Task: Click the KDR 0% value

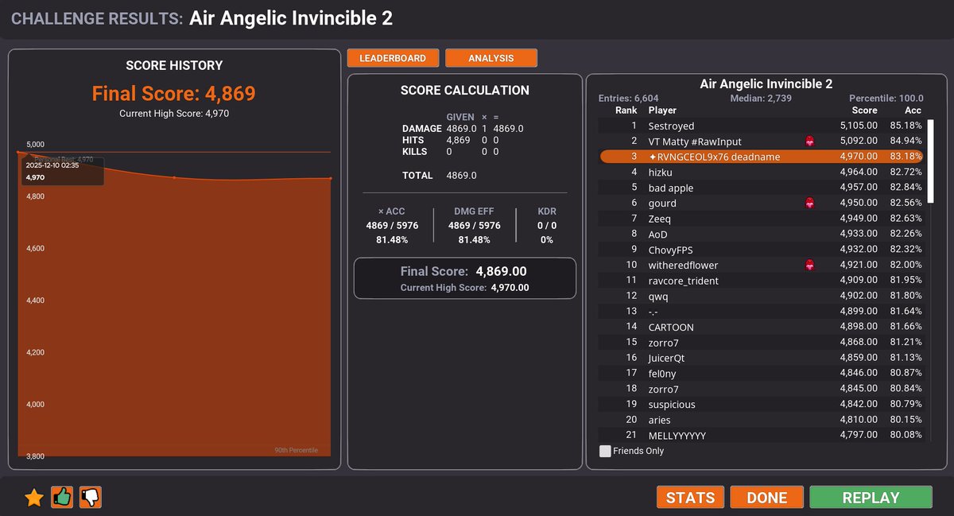Action: [547, 239]
